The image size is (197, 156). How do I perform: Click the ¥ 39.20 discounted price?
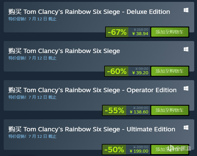(x=140, y=73)
